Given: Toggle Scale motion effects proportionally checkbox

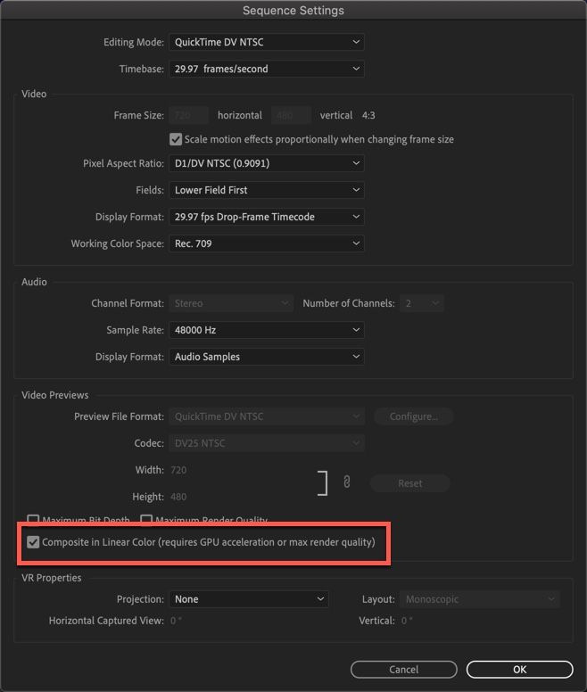Looking at the screenshot, I should coord(176,139).
